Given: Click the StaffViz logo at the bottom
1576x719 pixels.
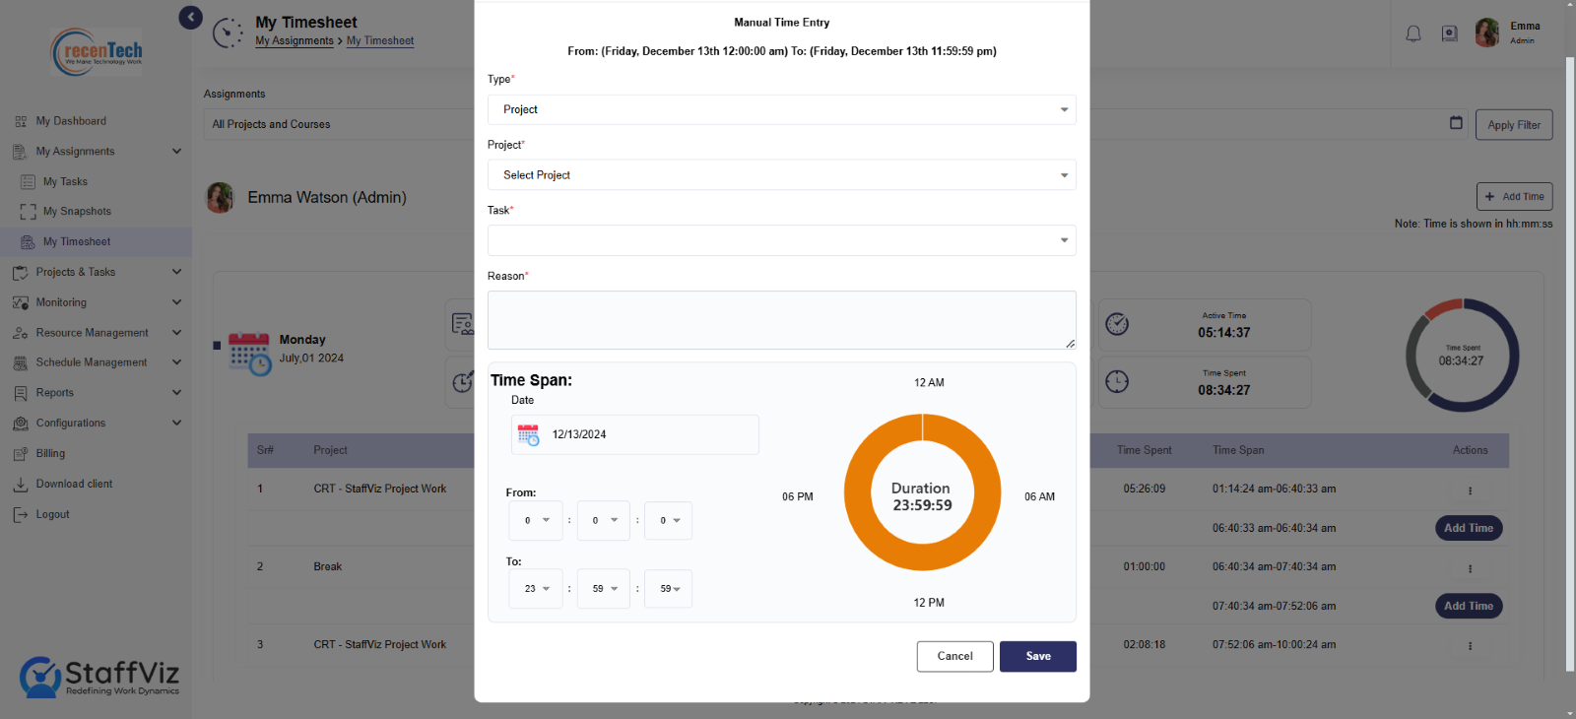Looking at the screenshot, I should pos(99,678).
